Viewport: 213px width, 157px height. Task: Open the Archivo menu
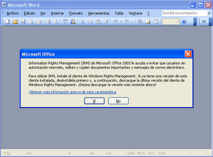coord(12,13)
